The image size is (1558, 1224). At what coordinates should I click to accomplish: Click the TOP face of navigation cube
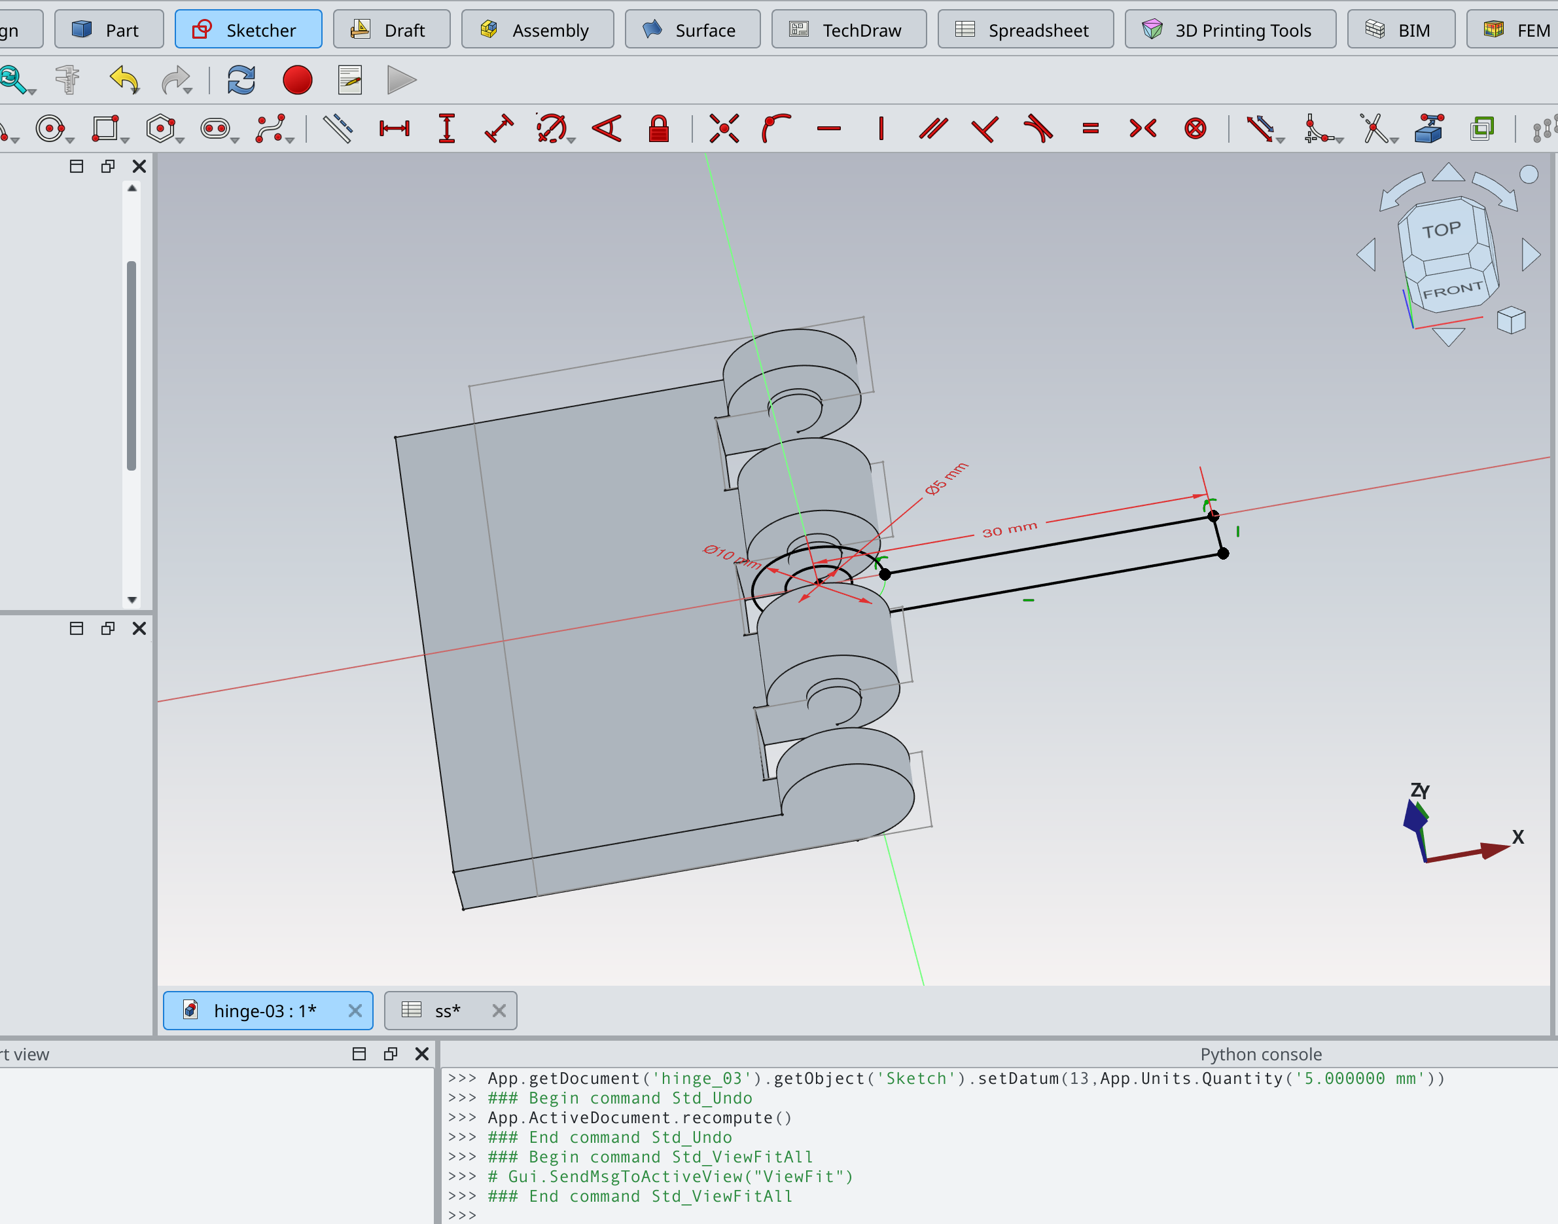(1442, 230)
